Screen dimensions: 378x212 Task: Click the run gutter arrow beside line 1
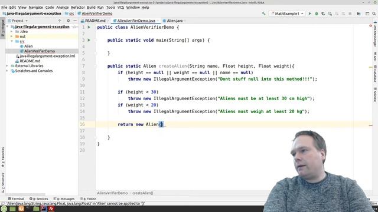pos(89,27)
